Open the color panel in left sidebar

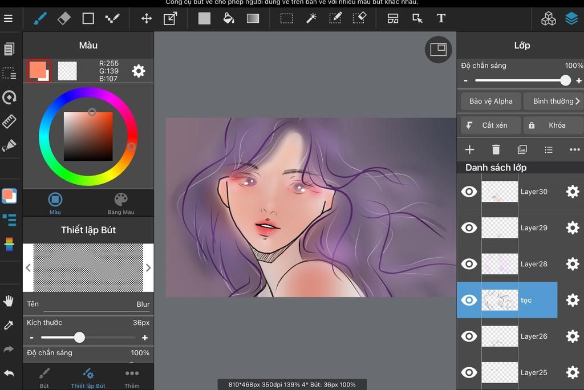(x=9, y=196)
